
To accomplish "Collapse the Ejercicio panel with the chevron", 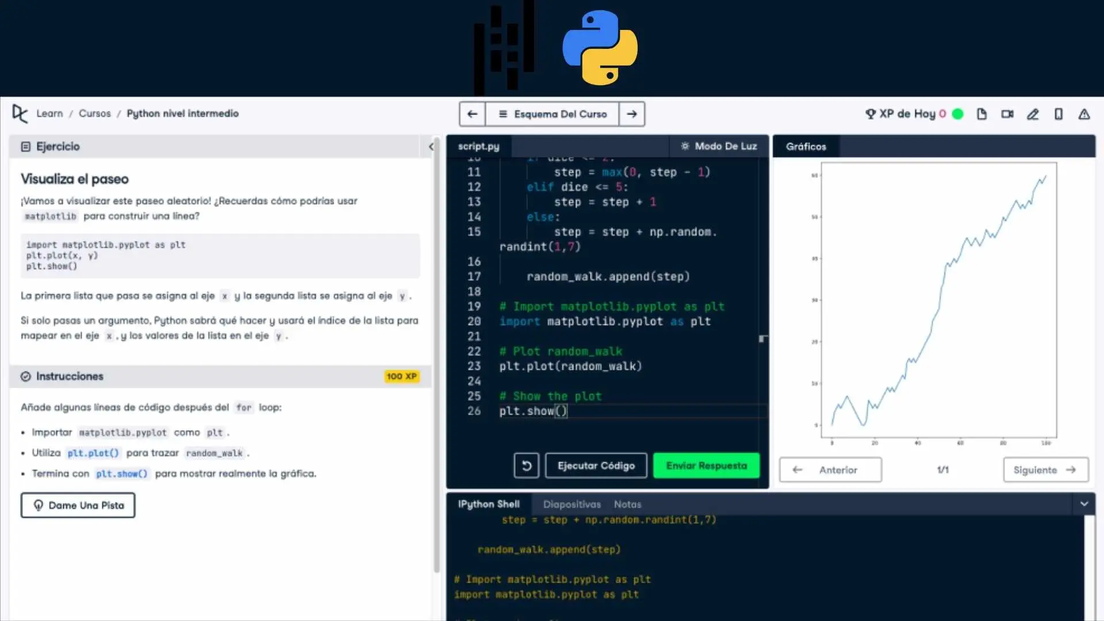I will pyautogui.click(x=432, y=147).
